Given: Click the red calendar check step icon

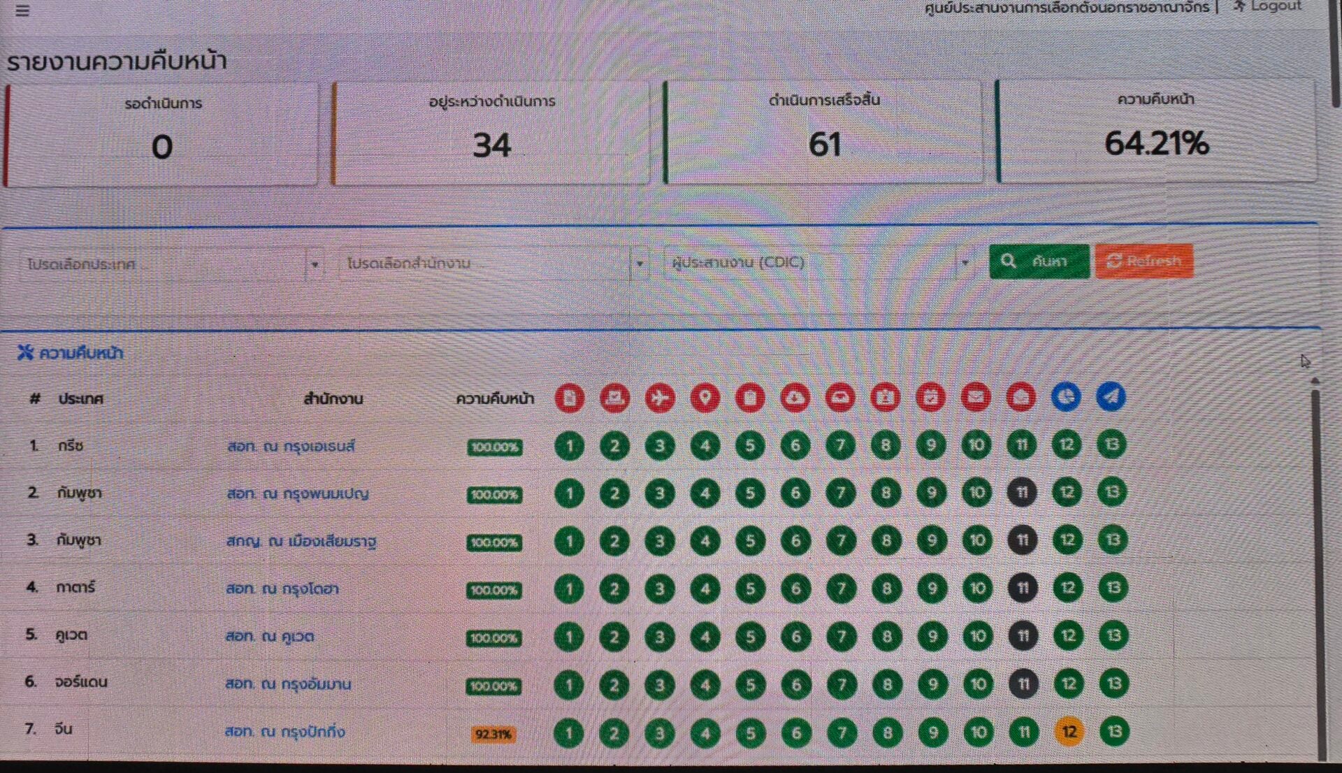Looking at the screenshot, I should (x=930, y=398).
